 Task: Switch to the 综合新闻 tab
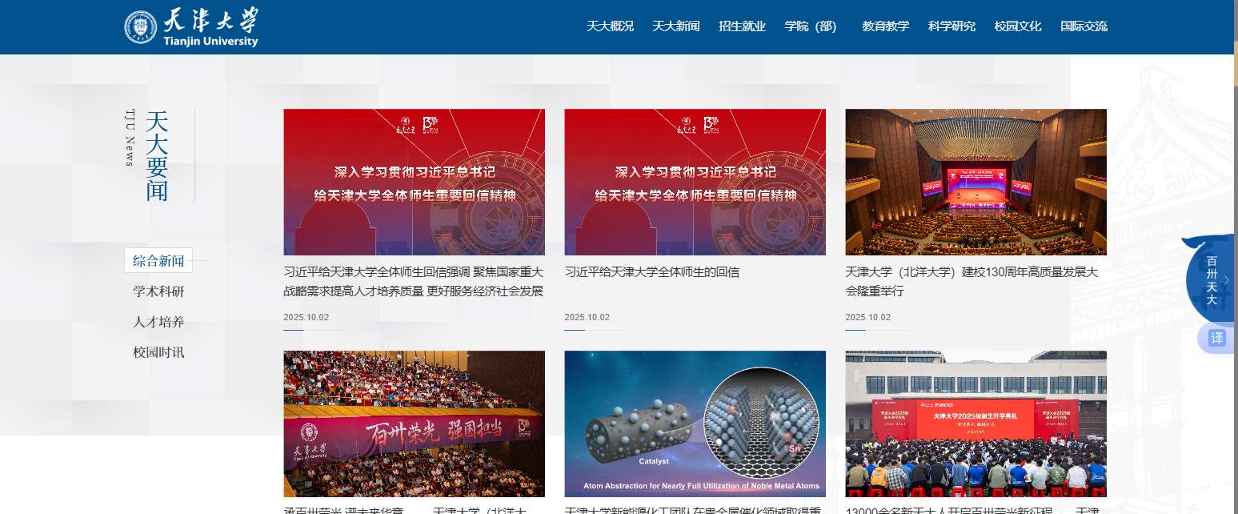coord(158,260)
